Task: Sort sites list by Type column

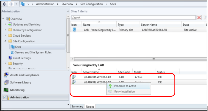Action: point(128,24)
